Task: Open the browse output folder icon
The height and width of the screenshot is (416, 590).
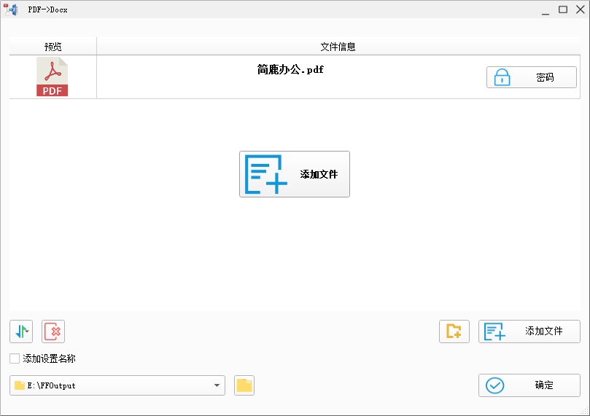Action: tap(244, 385)
